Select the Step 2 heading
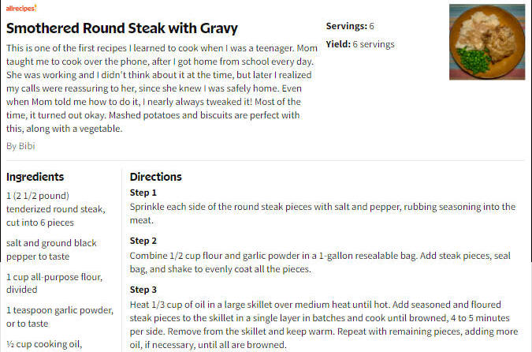Image resolution: width=532 pixels, height=352 pixels. (x=143, y=241)
